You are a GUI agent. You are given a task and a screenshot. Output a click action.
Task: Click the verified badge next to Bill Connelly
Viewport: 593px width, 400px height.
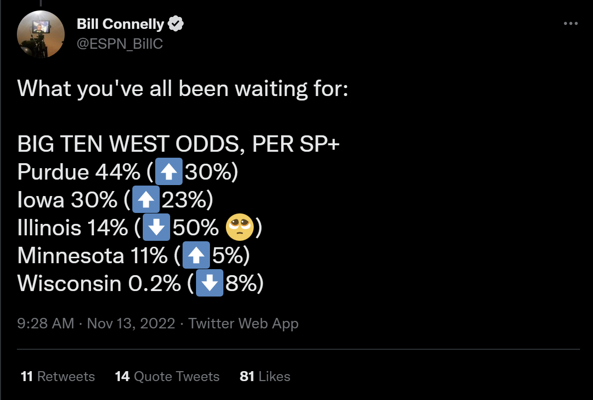click(176, 24)
